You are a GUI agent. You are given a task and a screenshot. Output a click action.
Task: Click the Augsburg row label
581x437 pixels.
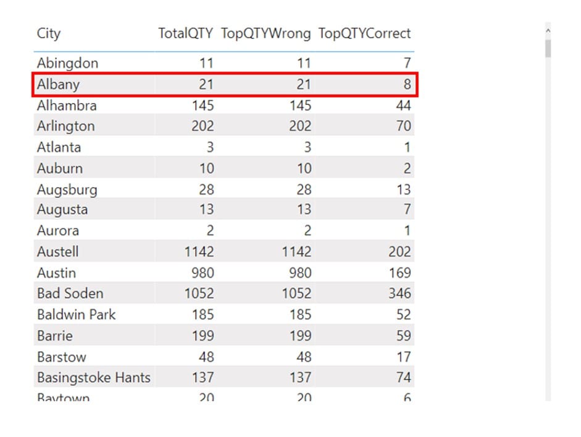click(x=67, y=190)
